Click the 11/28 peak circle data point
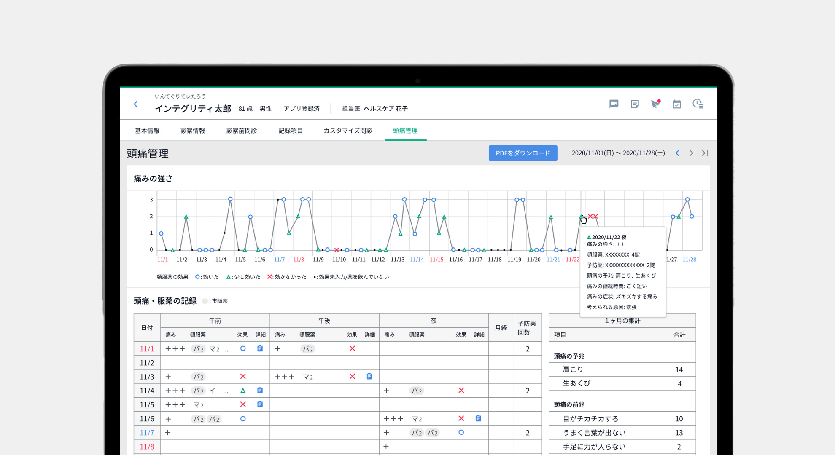Screen dimensions: 835x455 point(687,199)
